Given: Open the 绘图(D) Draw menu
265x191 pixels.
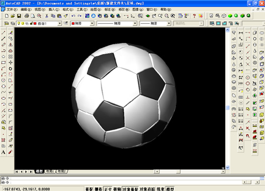Looking at the screenshot, I should point(96,10).
